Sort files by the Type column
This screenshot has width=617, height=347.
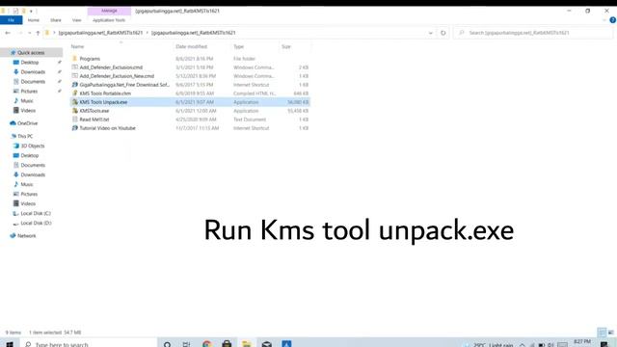tap(238, 46)
